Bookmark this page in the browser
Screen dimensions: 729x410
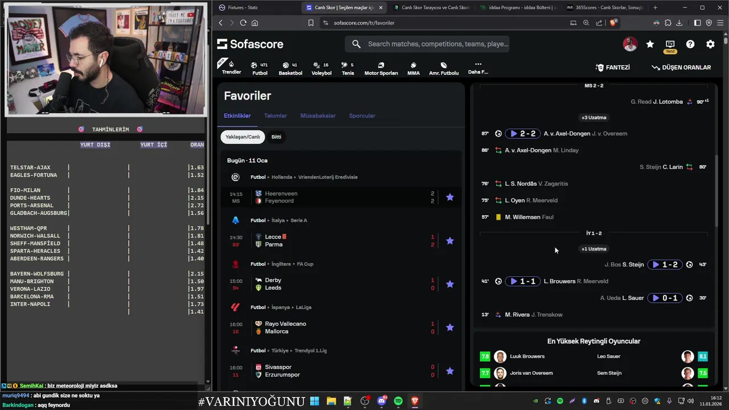tap(311, 23)
